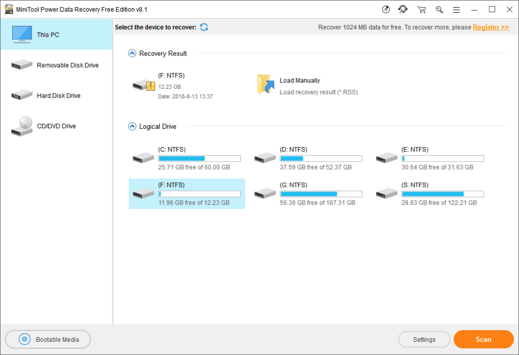Screen dimensions: 519x355
Task: Collapse the Recovery Result section
Action: tap(132, 52)
